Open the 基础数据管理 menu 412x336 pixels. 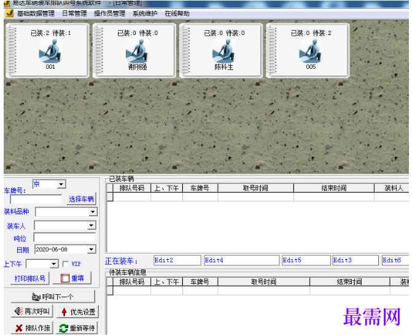36,14
